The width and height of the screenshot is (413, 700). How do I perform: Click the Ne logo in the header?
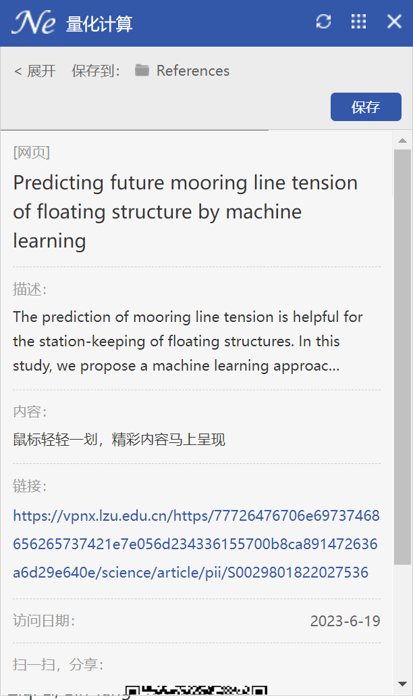[34, 22]
